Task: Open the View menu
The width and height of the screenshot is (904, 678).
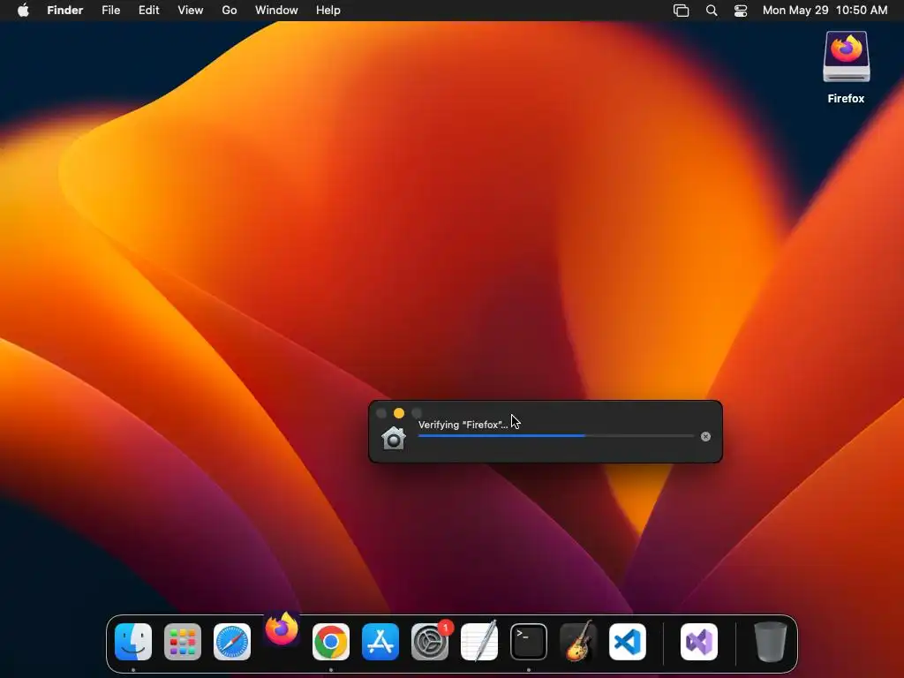Action: [191, 11]
